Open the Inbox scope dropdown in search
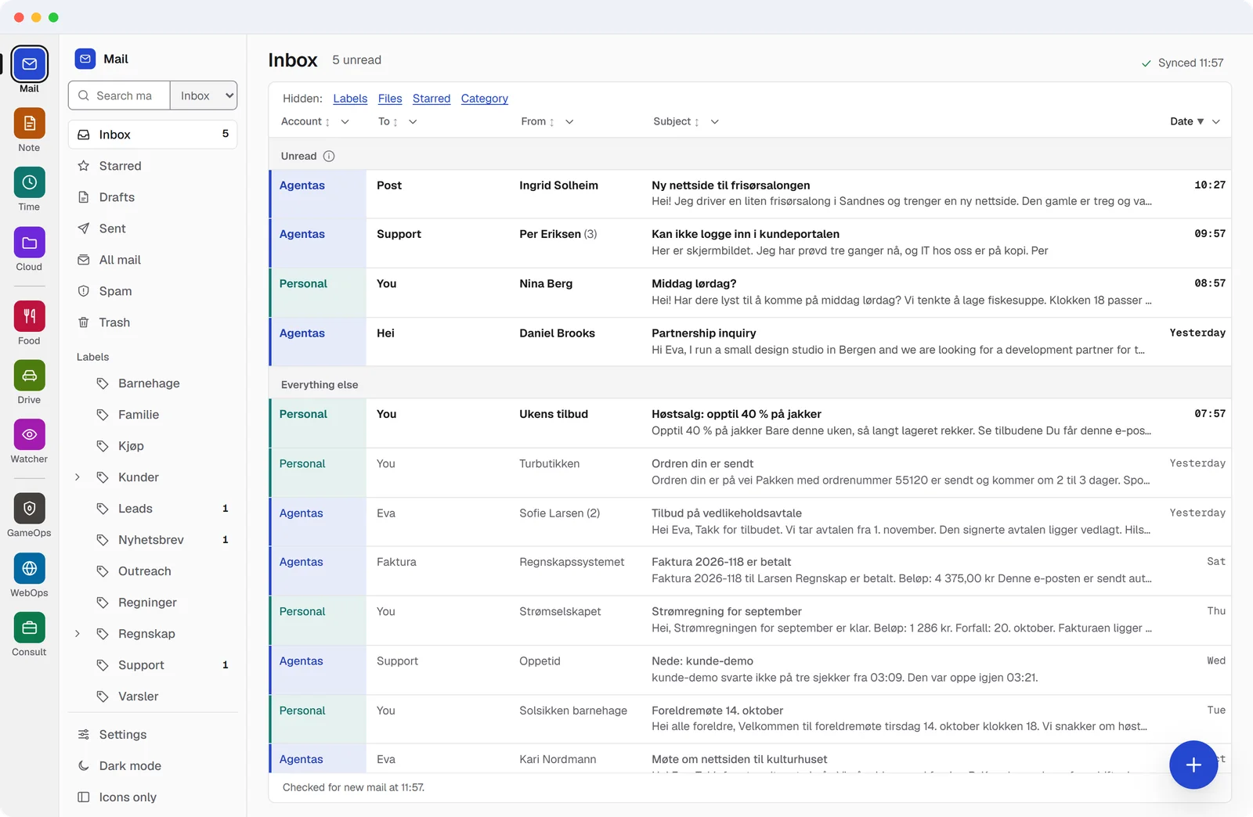The width and height of the screenshot is (1253, 817). [204, 95]
